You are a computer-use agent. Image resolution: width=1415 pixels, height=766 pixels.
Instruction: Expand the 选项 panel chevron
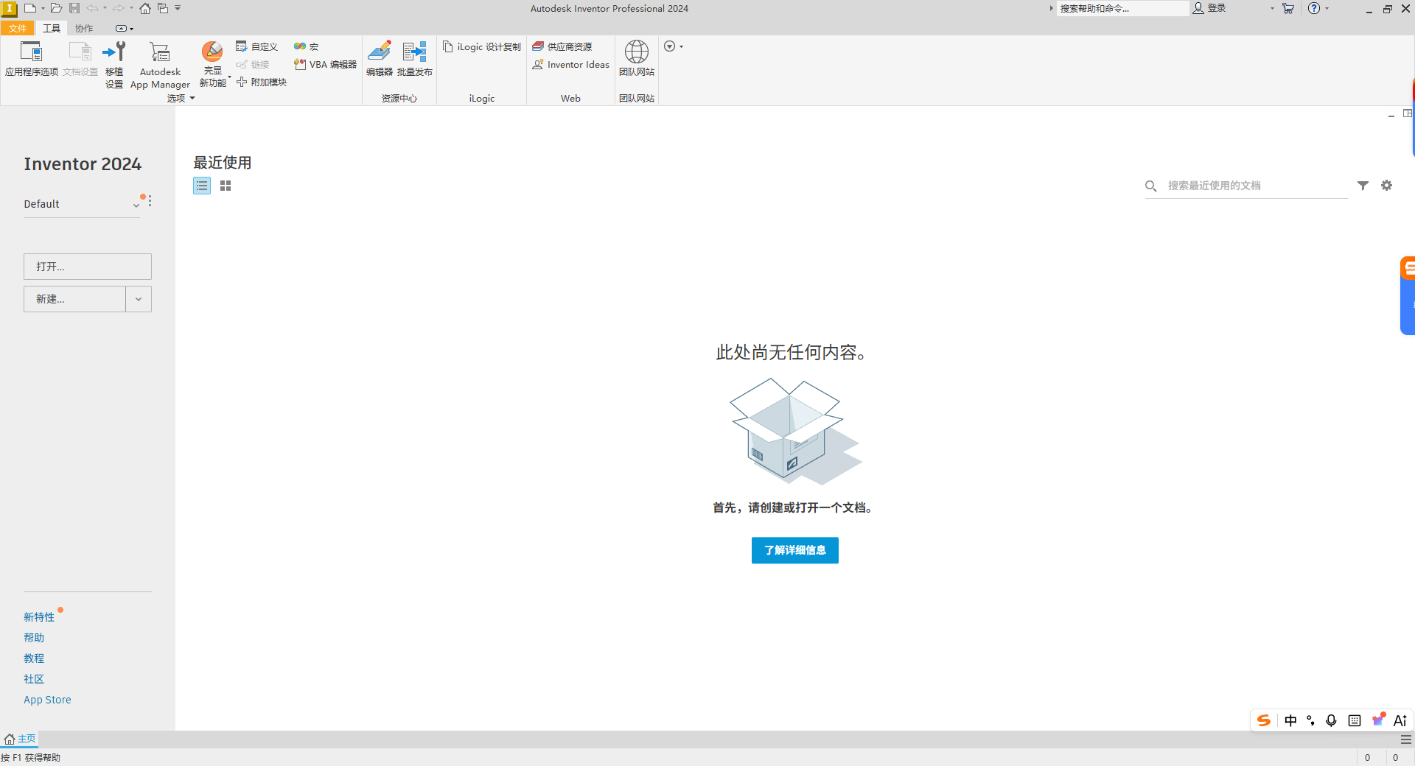click(x=192, y=98)
